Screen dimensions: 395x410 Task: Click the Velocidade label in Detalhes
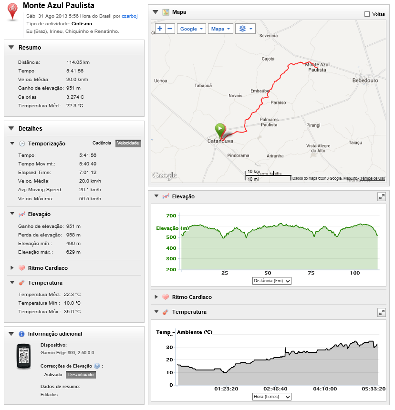tap(128, 143)
